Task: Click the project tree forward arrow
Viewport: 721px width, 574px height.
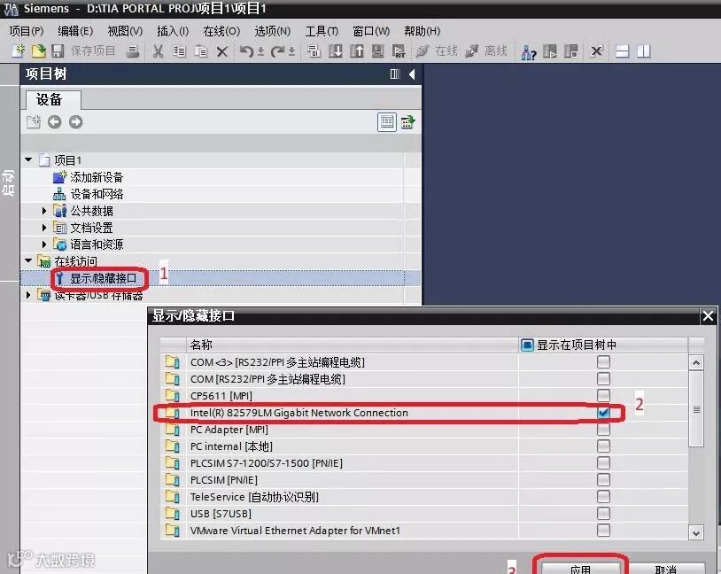Action: (x=76, y=122)
